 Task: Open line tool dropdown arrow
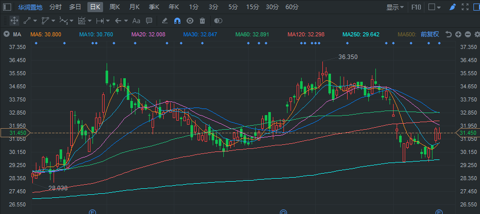(35, 21)
